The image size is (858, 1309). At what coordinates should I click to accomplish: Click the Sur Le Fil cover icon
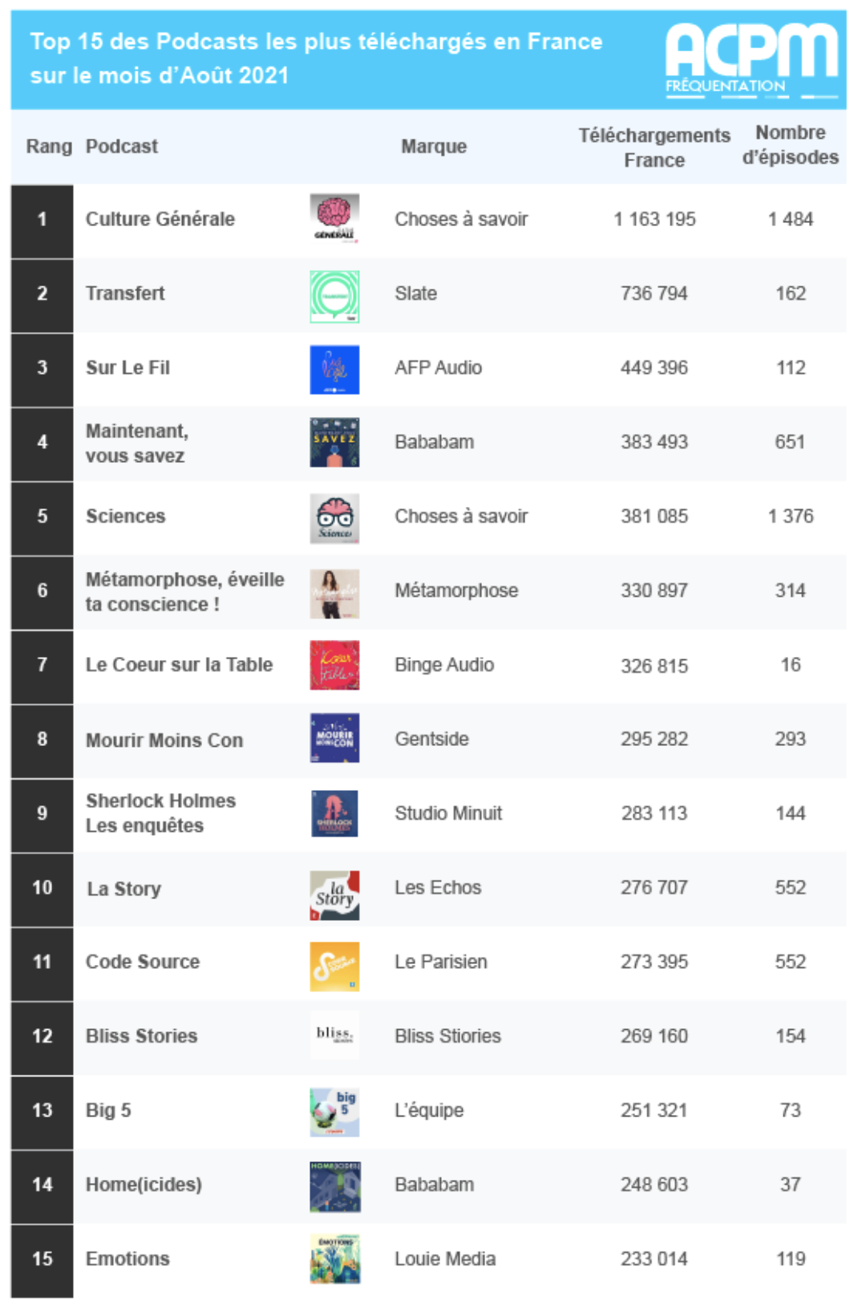click(334, 369)
